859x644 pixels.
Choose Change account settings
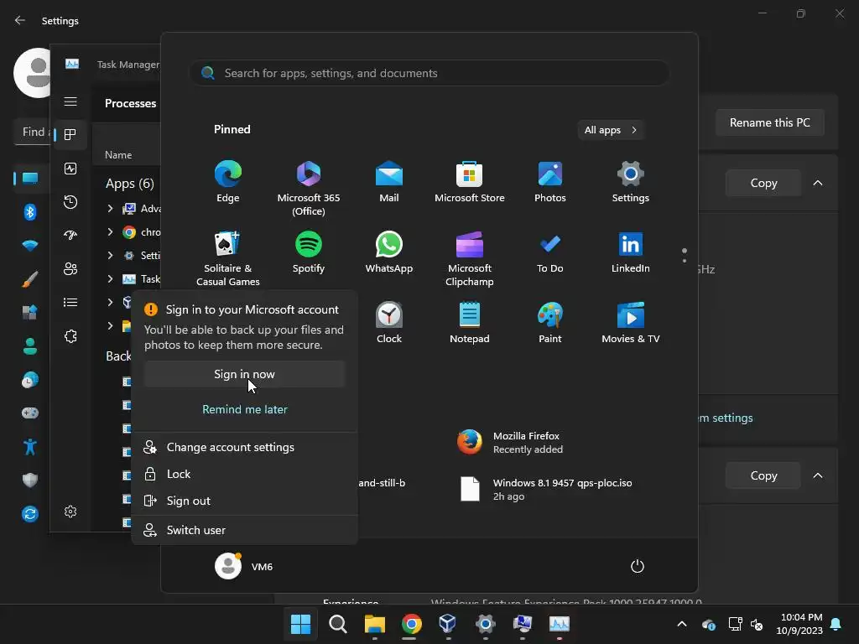tap(244, 447)
